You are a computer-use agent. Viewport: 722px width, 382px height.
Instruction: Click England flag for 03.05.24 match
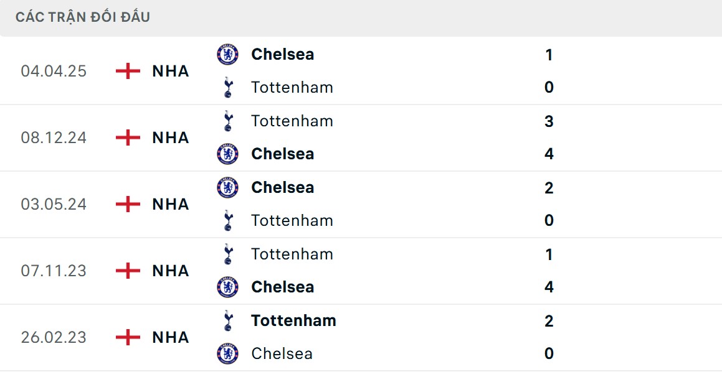pyautogui.click(x=128, y=204)
